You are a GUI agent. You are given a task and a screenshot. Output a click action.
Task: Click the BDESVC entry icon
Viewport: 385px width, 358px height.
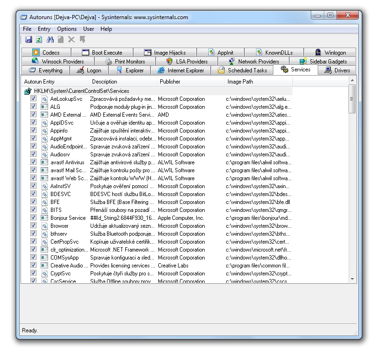[x=44, y=194]
